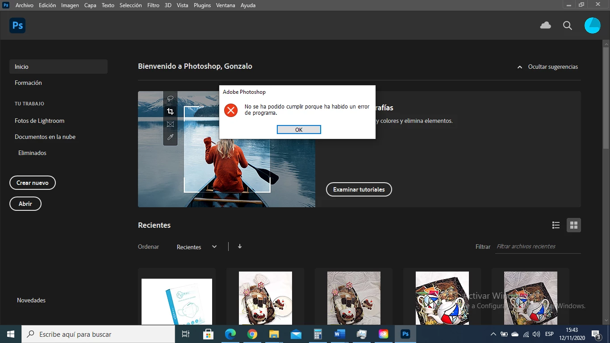Click OK in the Adobe Photoshop error dialog
610x343 pixels.
pos(299,130)
